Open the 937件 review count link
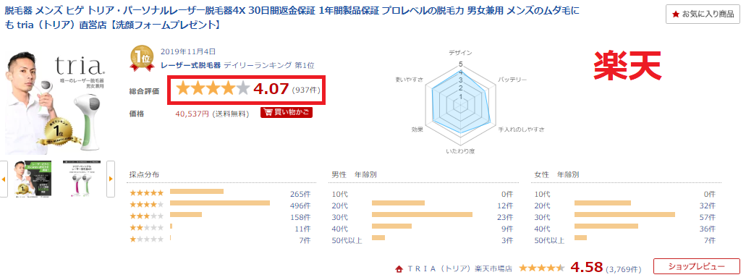Screen dimensions: 746x280 [x=307, y=90]
